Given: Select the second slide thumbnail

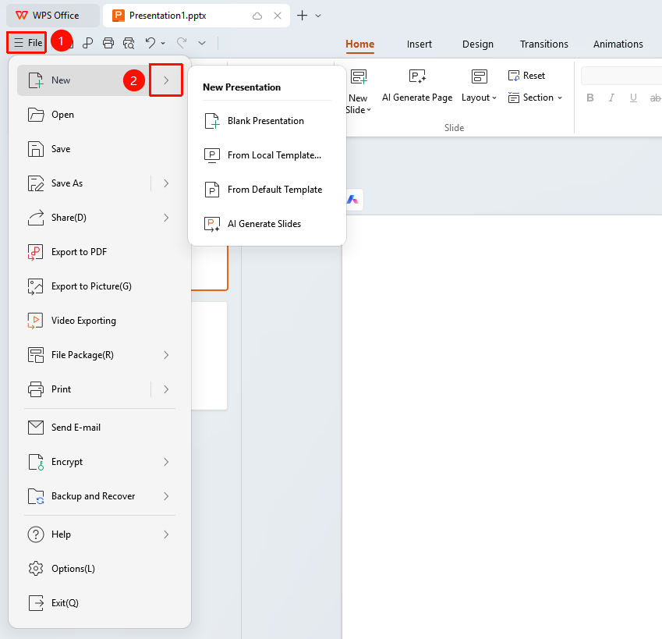Looking at the screenshot, I should pos(209,356).
